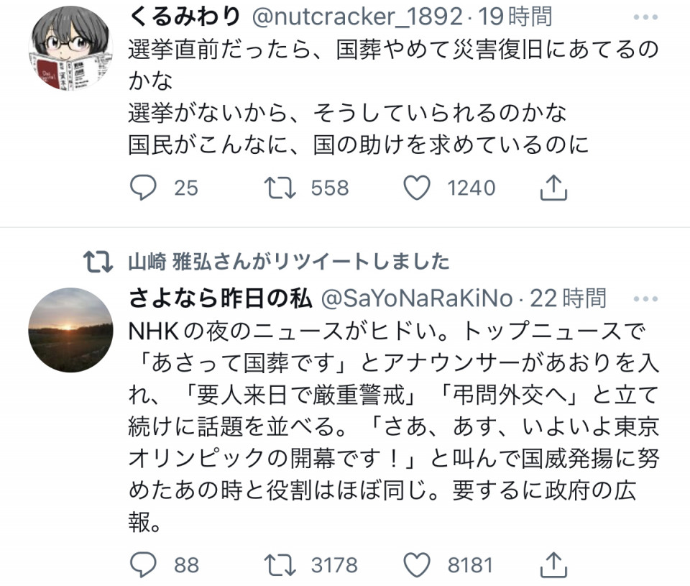The image size is (690, 586).
Task: Share the くるみわり tweet
Action: pos(553,188)
